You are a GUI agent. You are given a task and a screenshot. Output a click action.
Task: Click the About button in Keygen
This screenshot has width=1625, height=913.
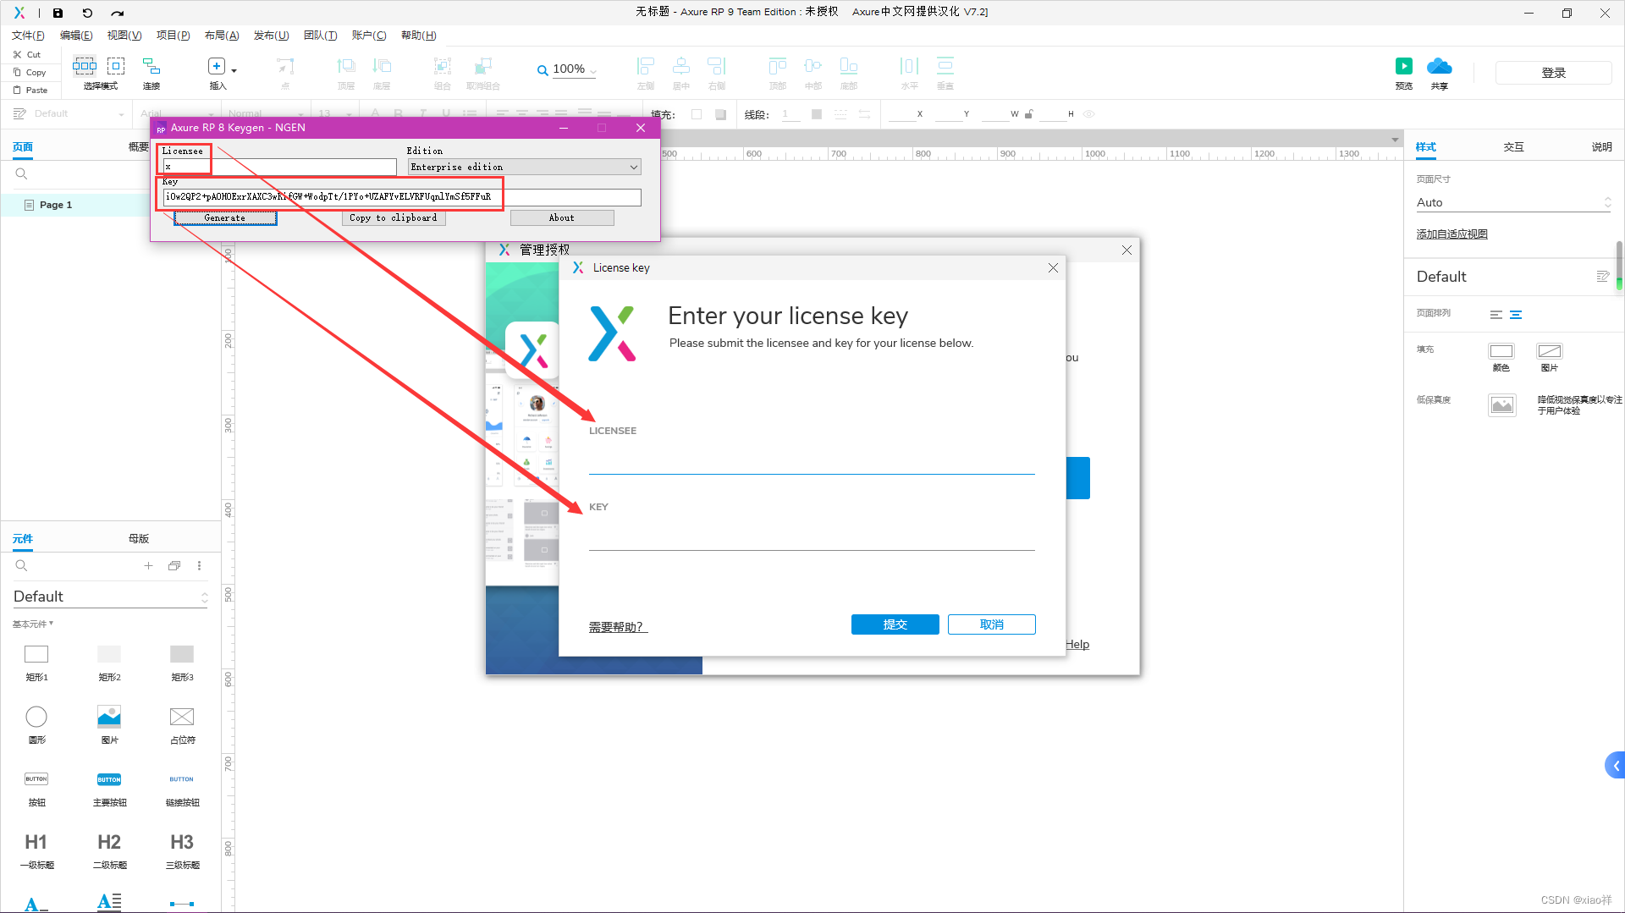pos(562,218)
